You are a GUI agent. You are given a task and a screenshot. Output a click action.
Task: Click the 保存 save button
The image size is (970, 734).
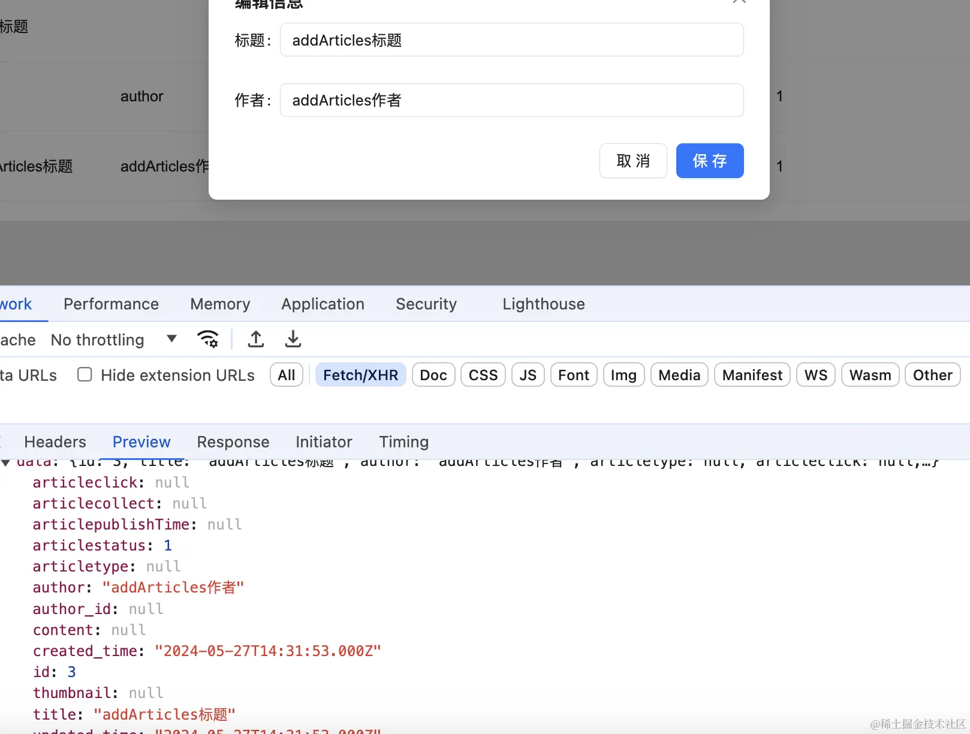(710, 161)
